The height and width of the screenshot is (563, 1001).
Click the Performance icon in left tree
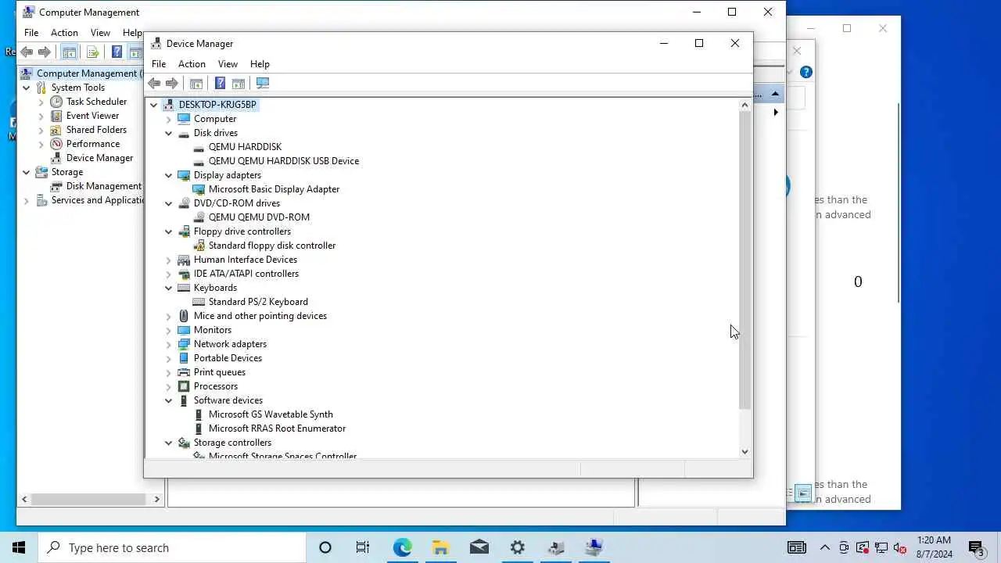[56, 144]
